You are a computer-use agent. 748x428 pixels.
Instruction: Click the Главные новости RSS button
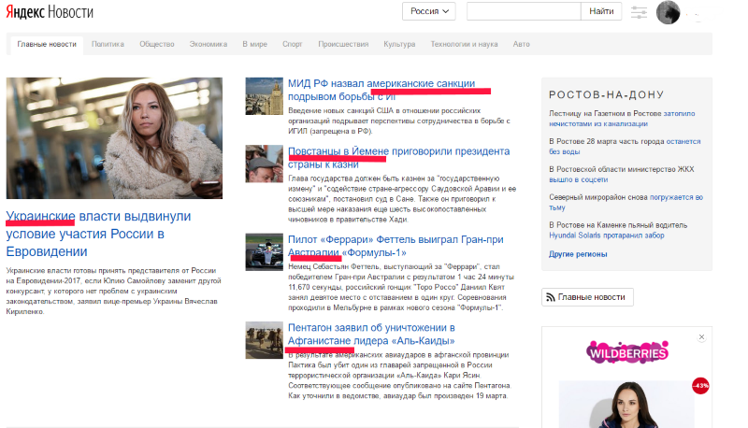[x=587, y=297]
